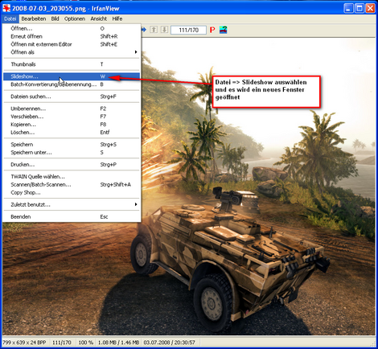Image resolution: width=378 pixels, height=349 pixels.
Task: Choose Speichern unter... menu entry
Action: 72,153
